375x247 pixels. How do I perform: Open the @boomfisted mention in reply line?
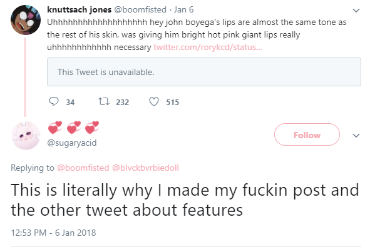(x=83, y=168)
